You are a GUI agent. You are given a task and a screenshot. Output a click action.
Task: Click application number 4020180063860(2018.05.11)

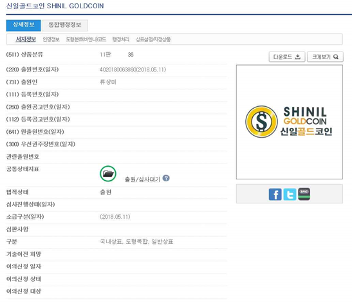tap(133, 69)
